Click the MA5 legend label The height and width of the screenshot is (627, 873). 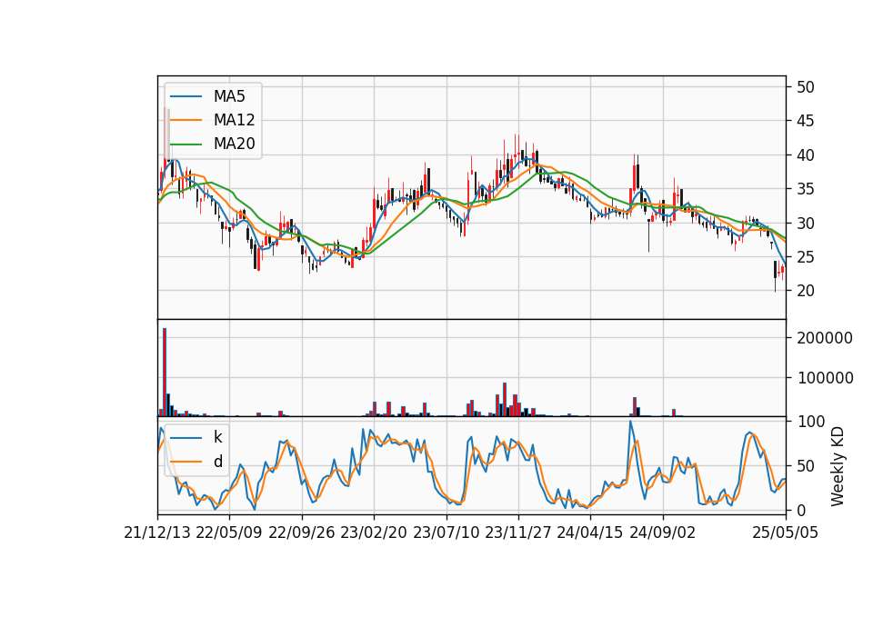[x=229, y=96]
